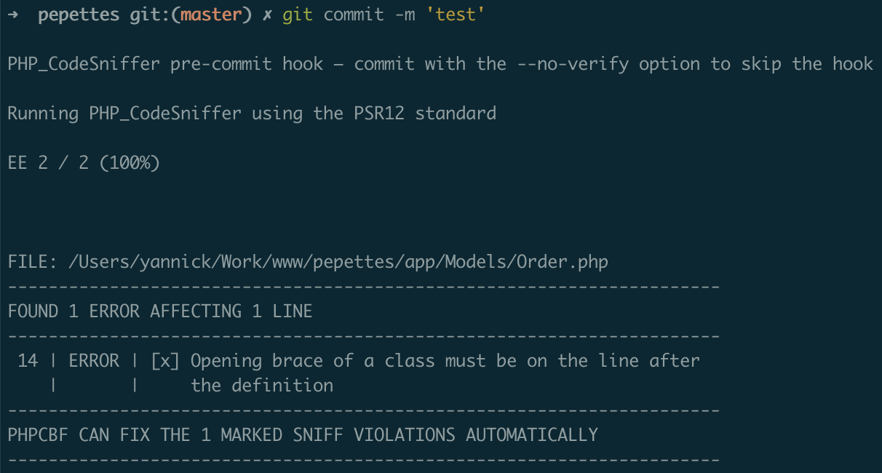Click 'PHP_CodeSniffer pre-commit hook' heading text

coord(165,64)
